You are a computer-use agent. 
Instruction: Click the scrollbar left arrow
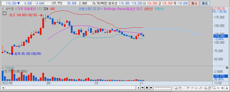click(x=3, y=88)
